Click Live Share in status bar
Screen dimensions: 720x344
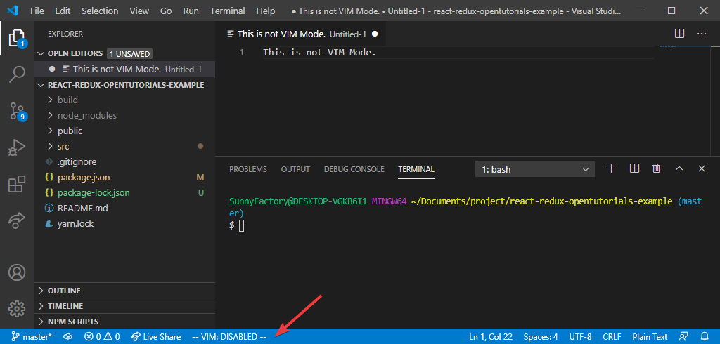coord(156,337)
